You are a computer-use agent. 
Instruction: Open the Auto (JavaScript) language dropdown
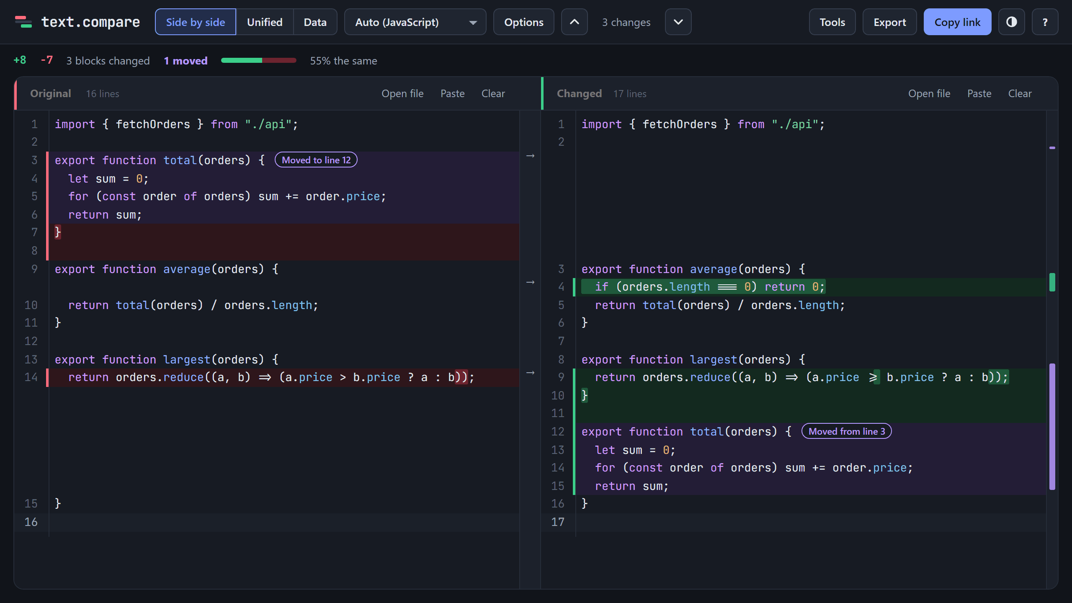415,22
